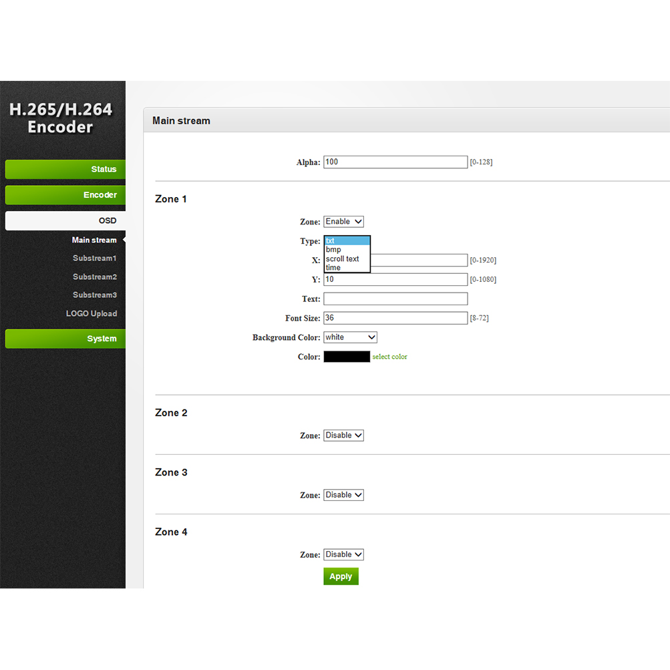Select time option in Type list
The image size is (670, 670).
[x=347, y=268]
